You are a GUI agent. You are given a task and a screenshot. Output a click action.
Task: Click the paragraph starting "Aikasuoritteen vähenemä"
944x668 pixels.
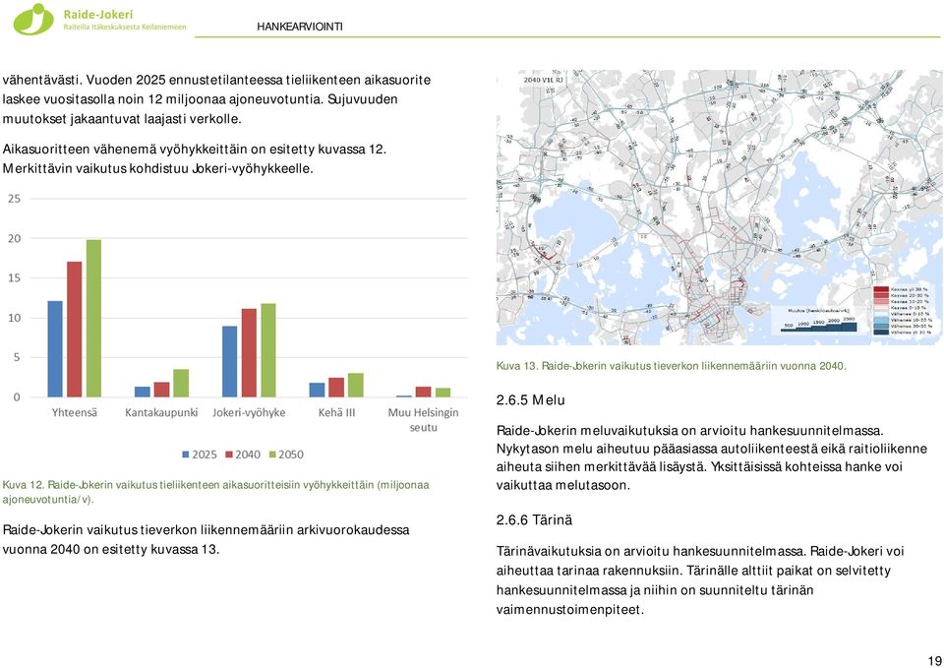195,158
